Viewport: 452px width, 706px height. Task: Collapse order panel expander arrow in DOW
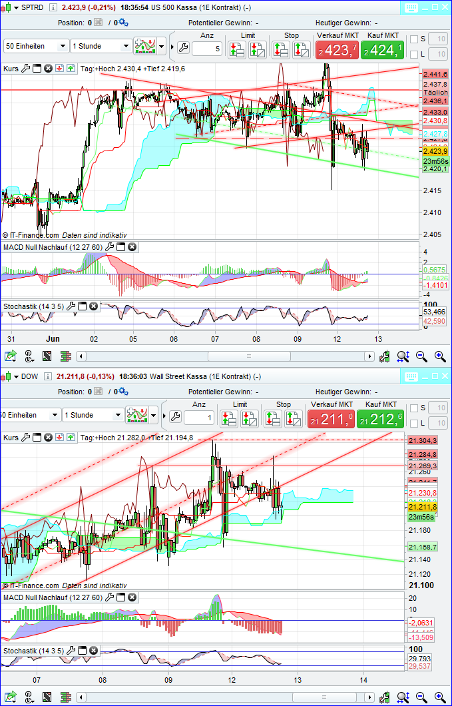pos(165,415)
